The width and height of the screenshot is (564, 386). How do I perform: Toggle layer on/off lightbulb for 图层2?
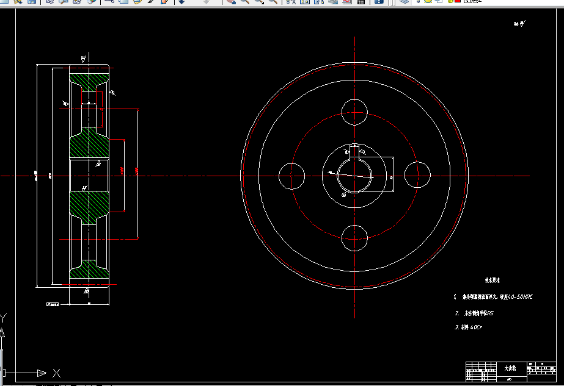[419, 1]
